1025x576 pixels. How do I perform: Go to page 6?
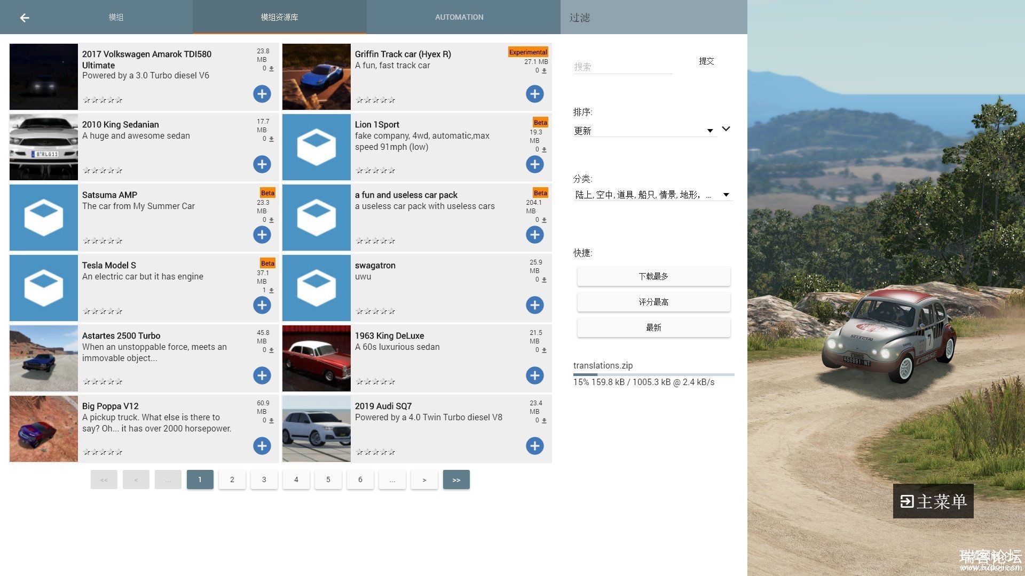pyautogui.click(x=360, y=479)
